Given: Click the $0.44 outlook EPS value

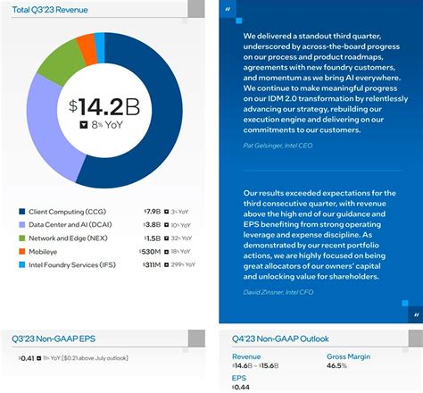Looking at the screenshot, I should (241, 388).
